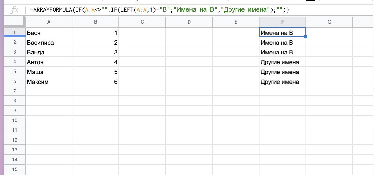
Task: Select row 12 header
Action: [14, 140]
